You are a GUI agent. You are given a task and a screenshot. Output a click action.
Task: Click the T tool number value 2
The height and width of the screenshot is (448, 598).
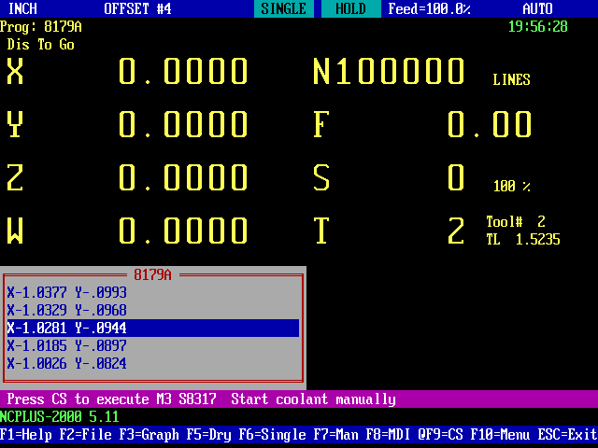click(x=456, y=231)
